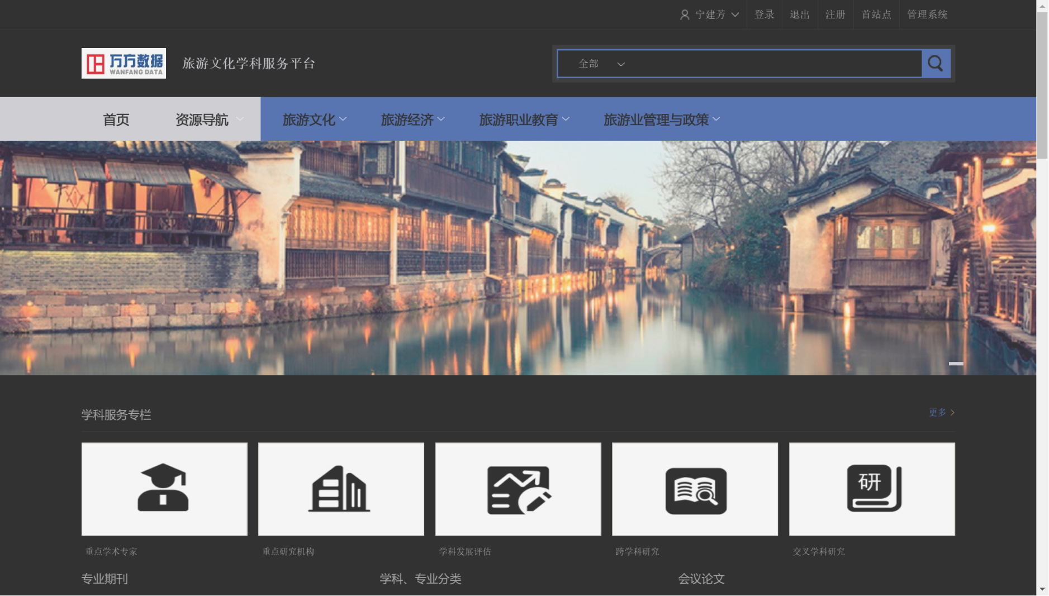
Task: Click the 登录 link
Action: coord(764,15)
